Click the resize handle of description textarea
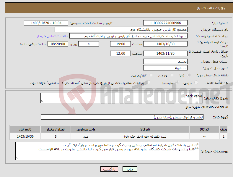The width and height of the screenshot is (233, 177). click(x=42, y=101)
